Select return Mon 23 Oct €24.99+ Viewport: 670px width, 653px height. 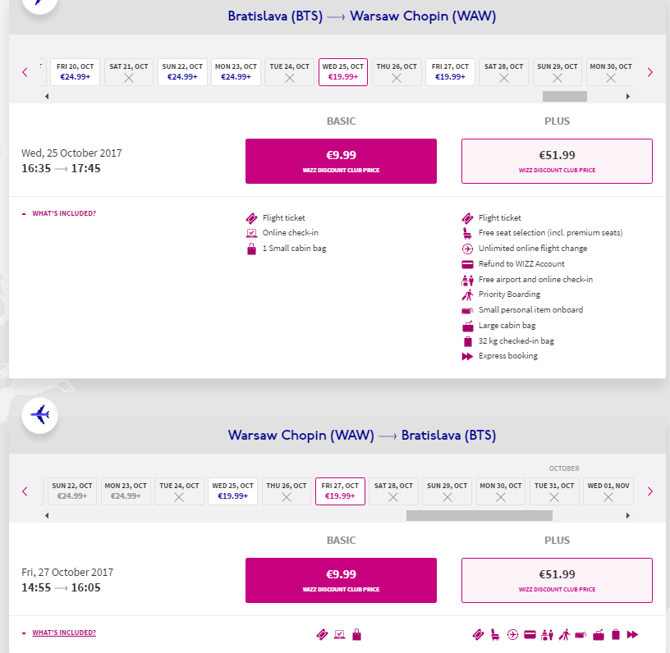(126, 491)
